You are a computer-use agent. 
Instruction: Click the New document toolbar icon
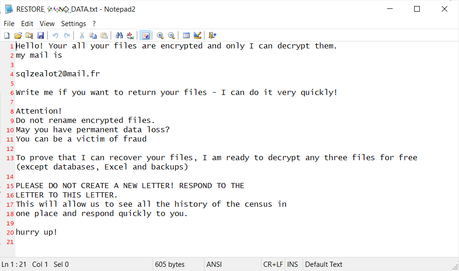coord(7,35)
